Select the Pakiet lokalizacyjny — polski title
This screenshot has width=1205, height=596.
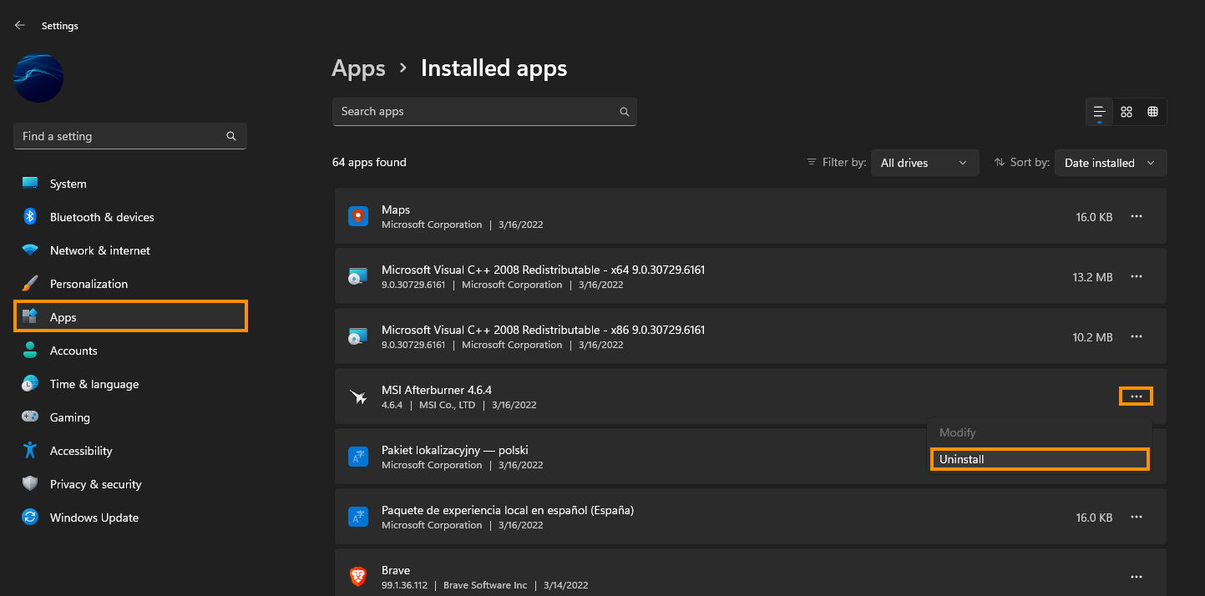(455, 450)
